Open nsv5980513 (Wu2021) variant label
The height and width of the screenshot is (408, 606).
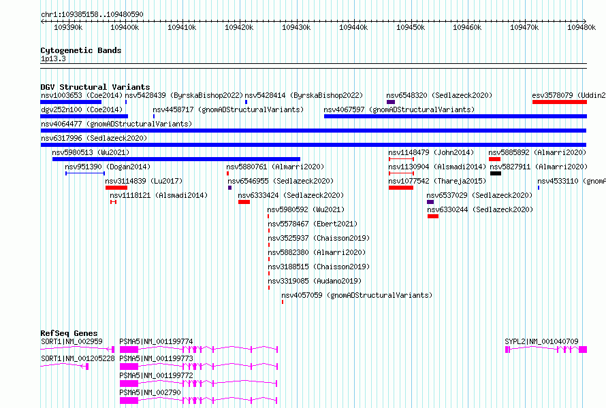tap(91, 152)
